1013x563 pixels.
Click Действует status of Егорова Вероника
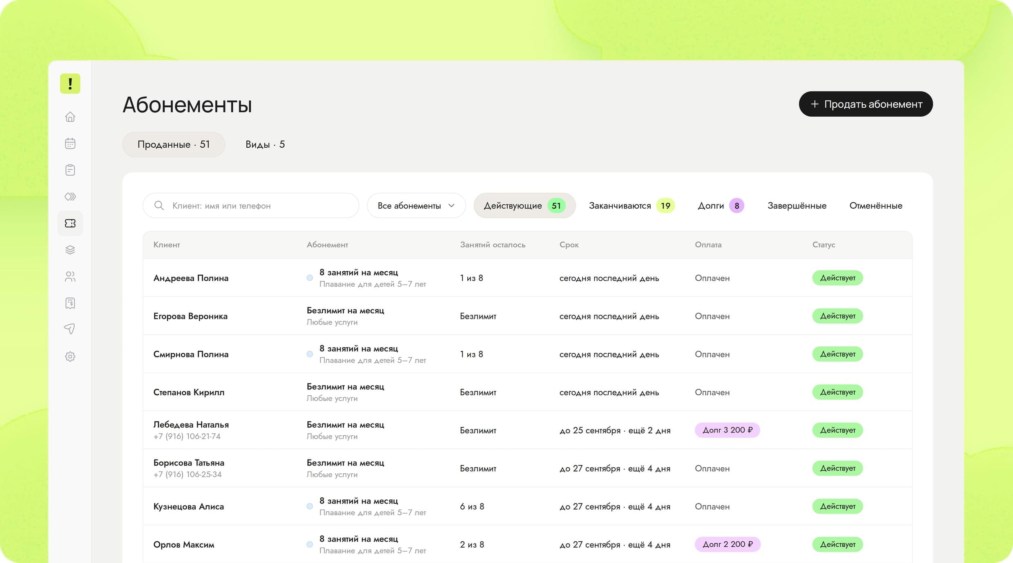point(837,316)
